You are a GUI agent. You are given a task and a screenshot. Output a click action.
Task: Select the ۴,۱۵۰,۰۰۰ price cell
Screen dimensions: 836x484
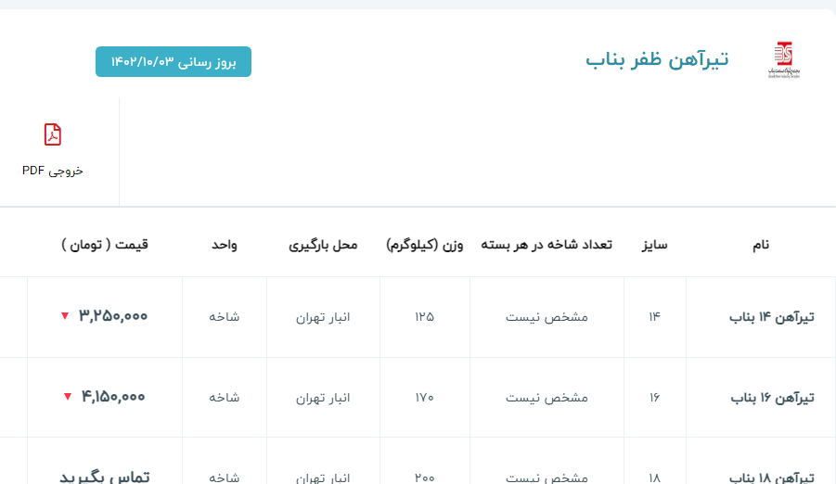[x=113, y=397]
